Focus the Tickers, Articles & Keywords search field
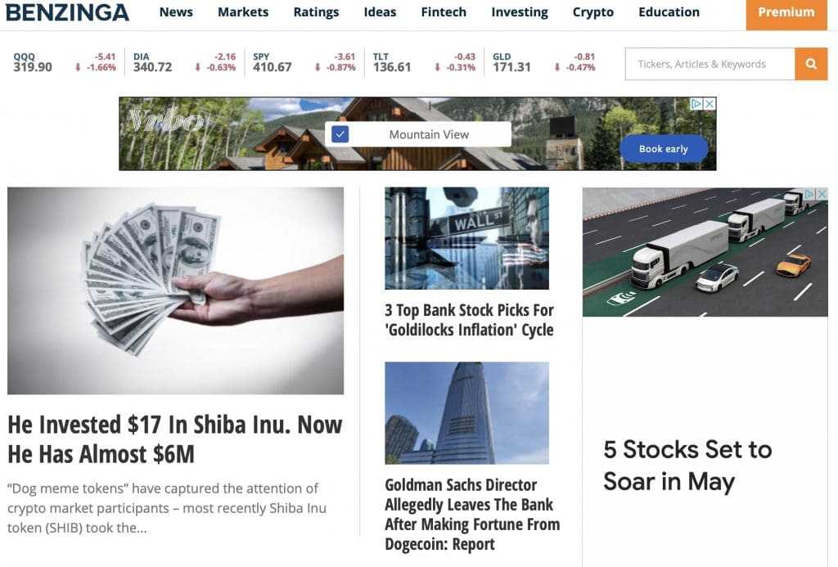Screen dimensions: 838x567 [710, 64]
